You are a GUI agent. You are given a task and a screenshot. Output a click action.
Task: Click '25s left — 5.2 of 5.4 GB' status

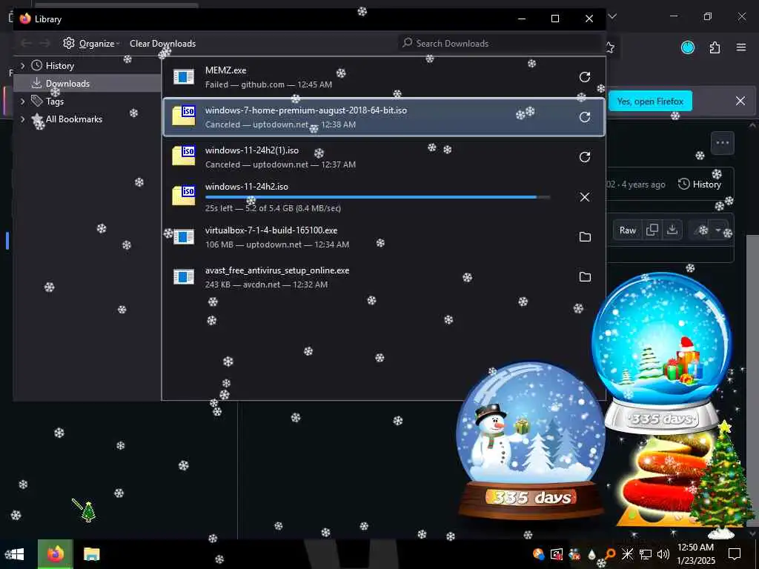(273, 208)
